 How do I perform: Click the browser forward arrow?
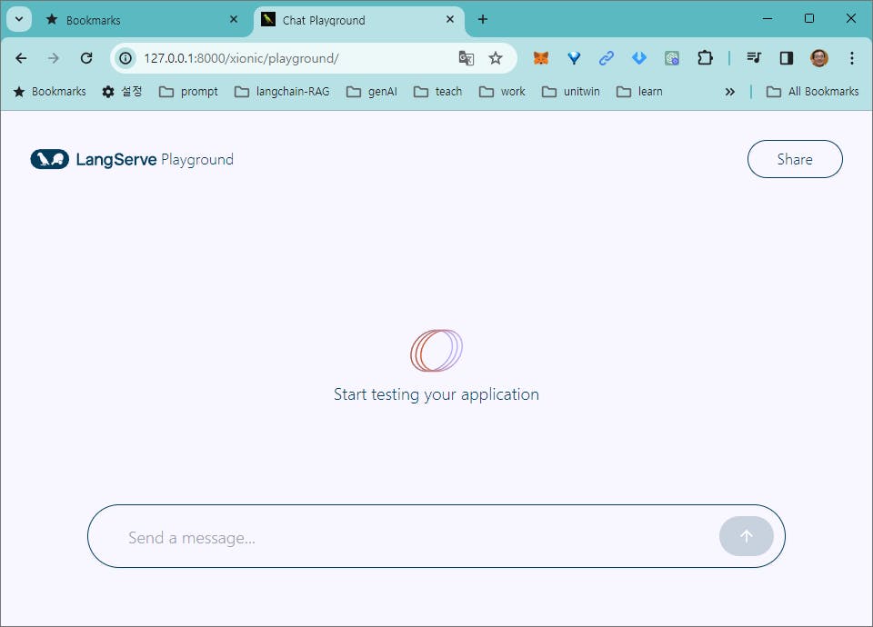click(x=54, y=58)
